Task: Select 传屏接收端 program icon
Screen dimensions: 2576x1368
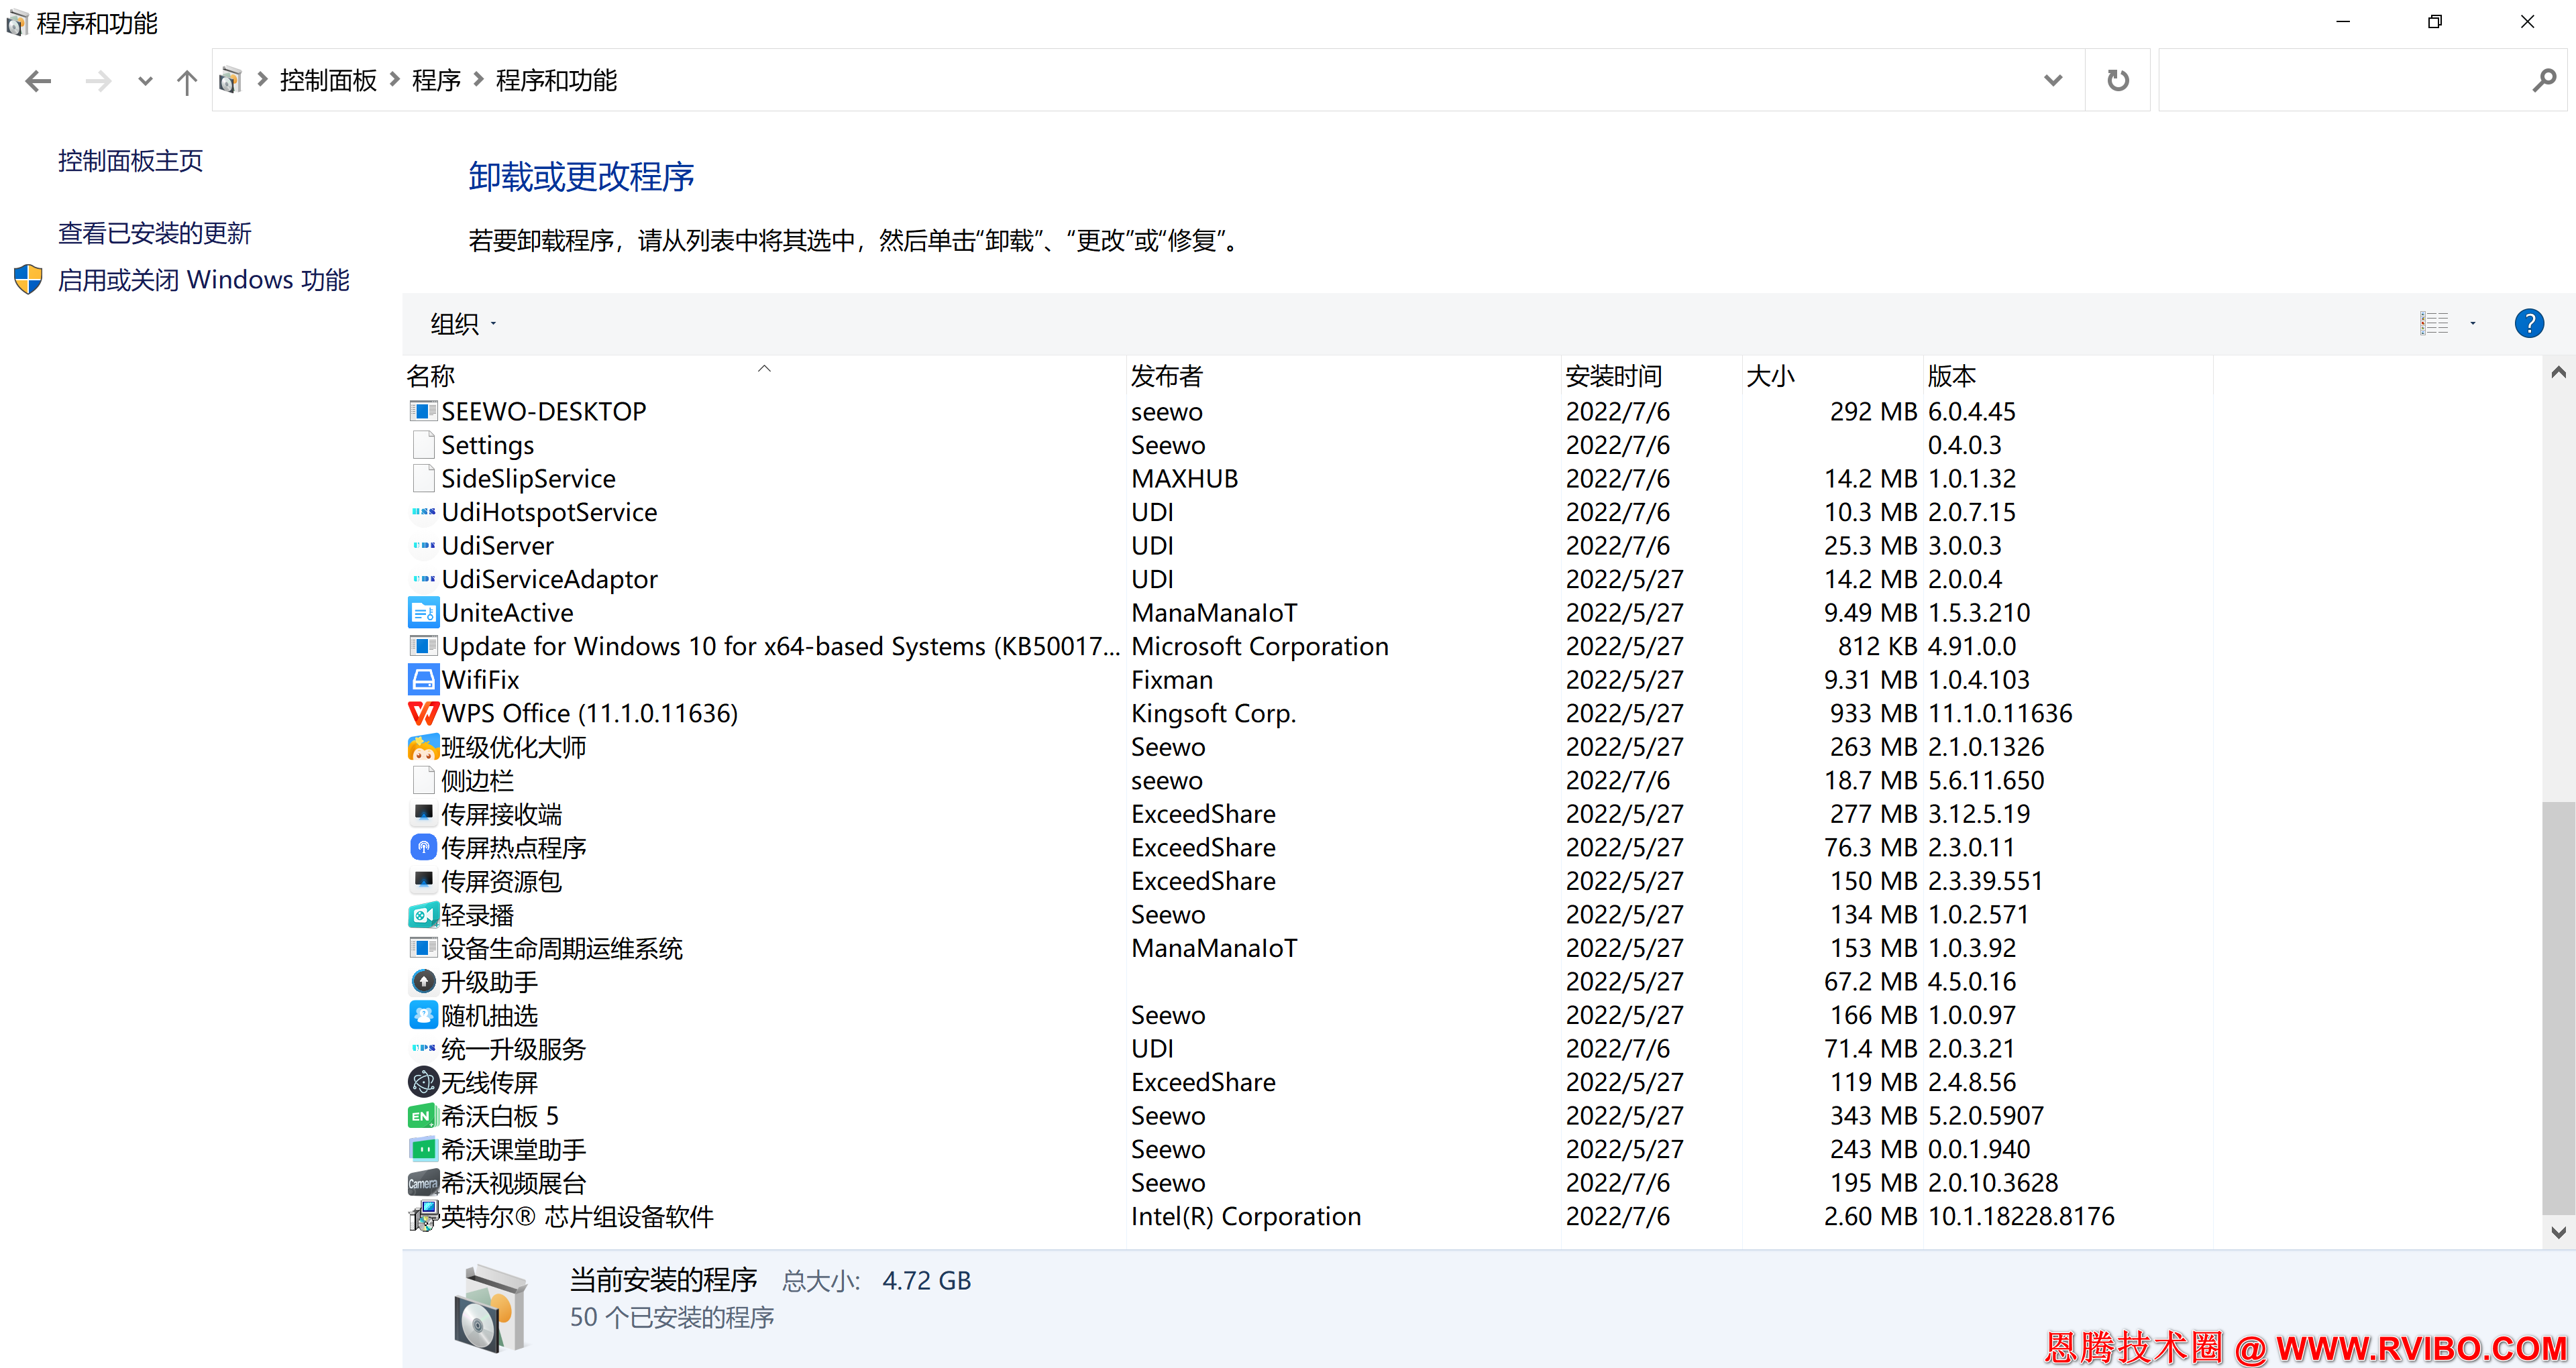Action: coord(423,814)
